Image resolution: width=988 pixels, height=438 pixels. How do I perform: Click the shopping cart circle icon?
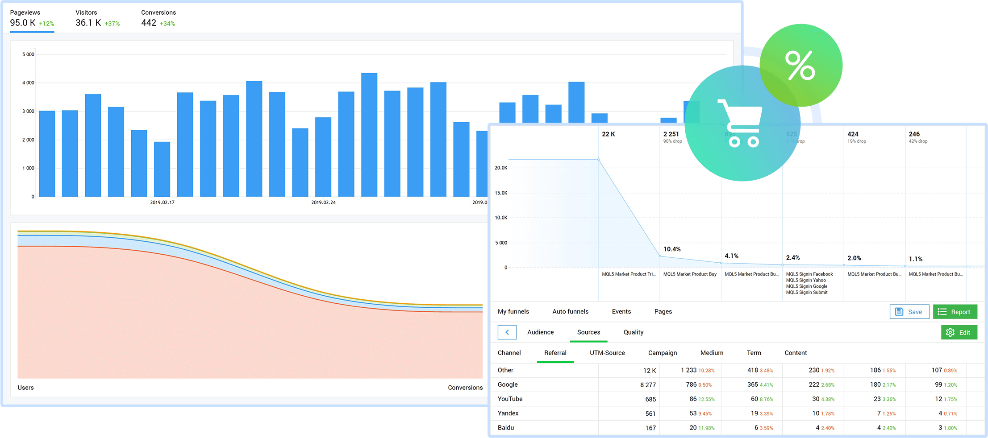pyautogui.click(x=742, y=124)
